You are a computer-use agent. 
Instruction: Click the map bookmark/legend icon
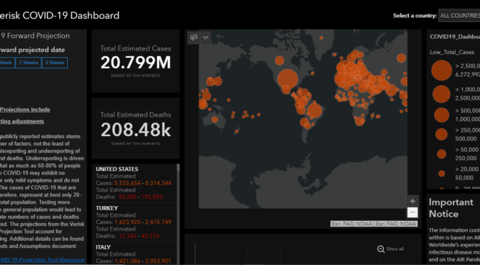(x=194, y=38)
